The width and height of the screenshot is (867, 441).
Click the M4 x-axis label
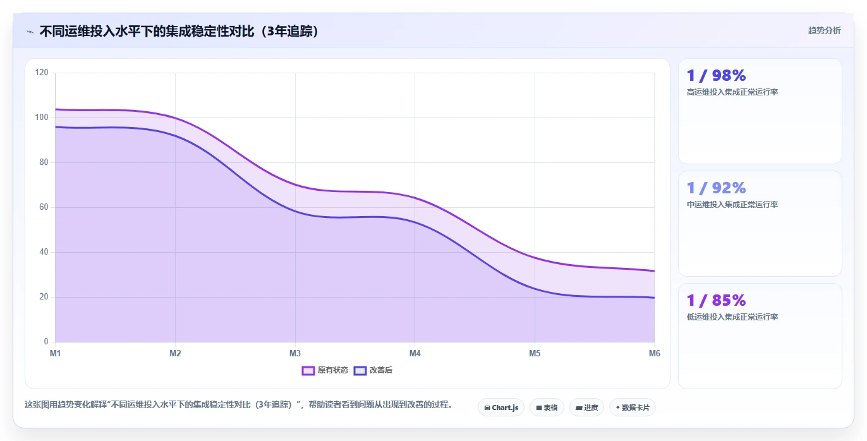[x=415, y=353]
